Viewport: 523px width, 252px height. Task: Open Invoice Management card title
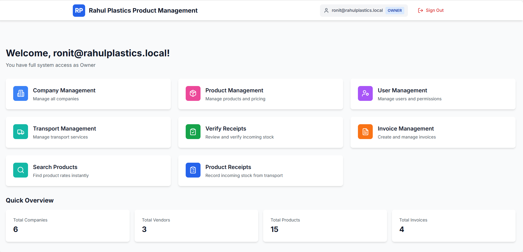click(x=405, y=129)
